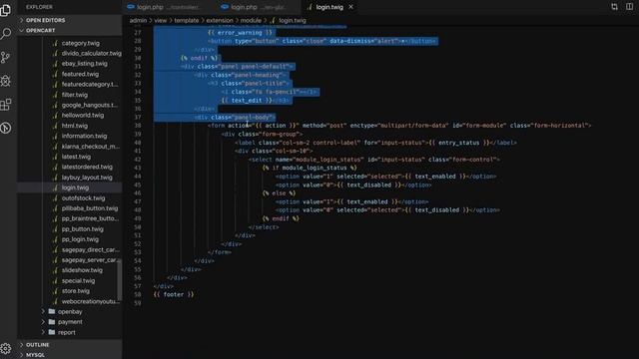Select the login.twig editor tab
The image size is (639, 359).
click(329, 7)
